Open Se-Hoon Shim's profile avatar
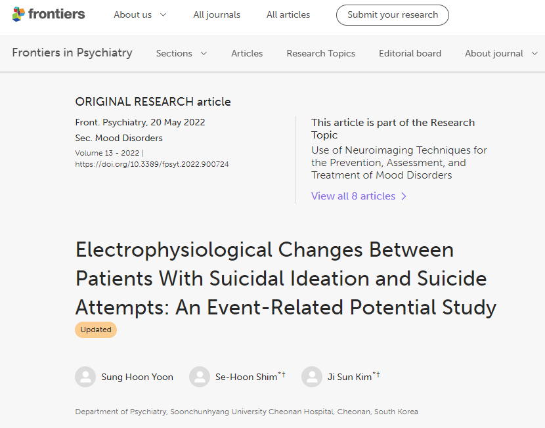This screenshot has width=545, height=428. [x=200, y=377]
